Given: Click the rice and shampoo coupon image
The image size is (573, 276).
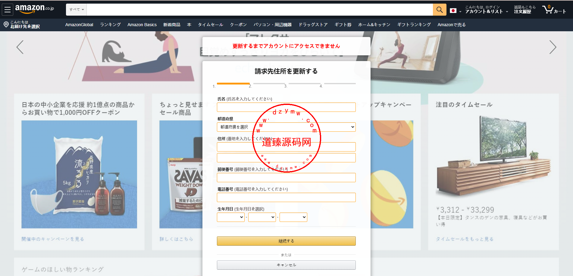Looking at the screenshot, I should coord(79,174).
